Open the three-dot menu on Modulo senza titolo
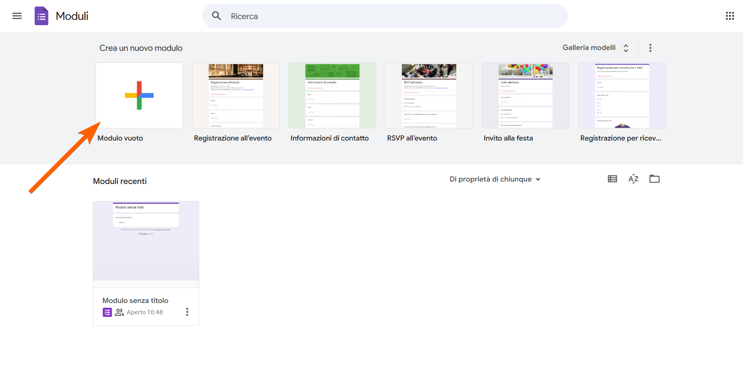 click(x=187, y=312)
